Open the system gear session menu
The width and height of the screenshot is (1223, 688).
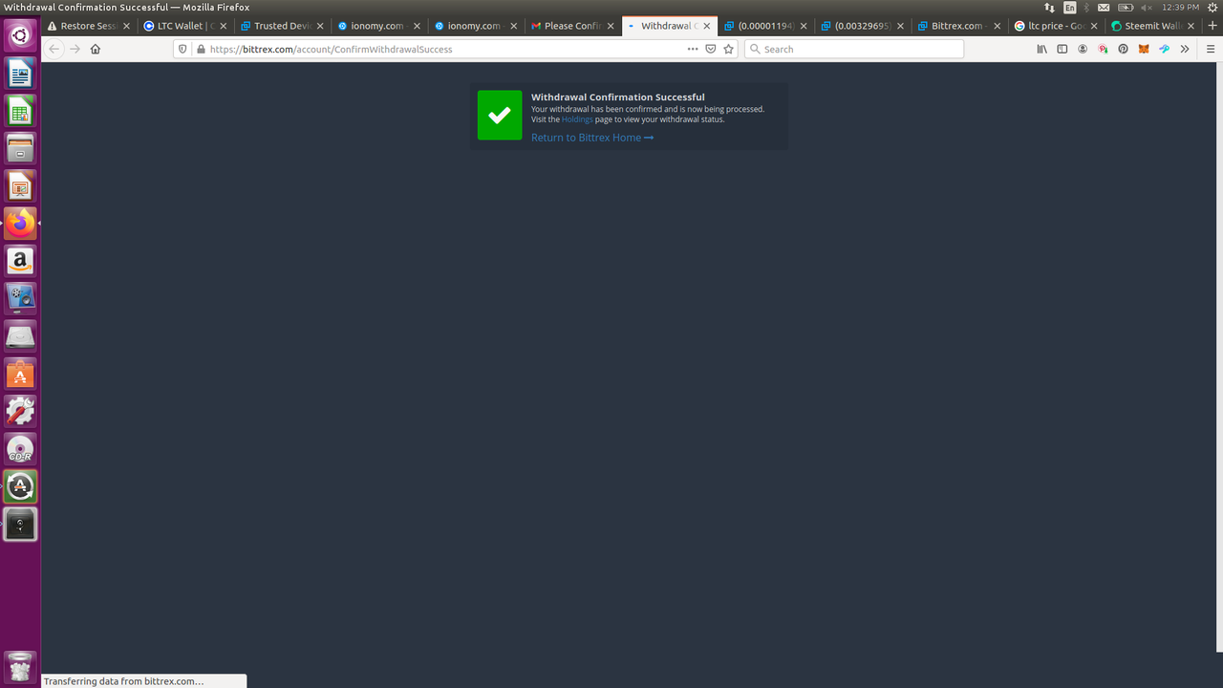(x=1212, y=8)
